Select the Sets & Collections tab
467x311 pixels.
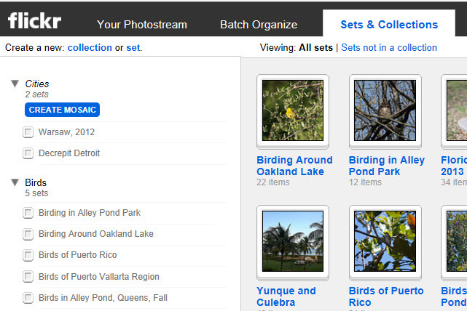point(389,25)
